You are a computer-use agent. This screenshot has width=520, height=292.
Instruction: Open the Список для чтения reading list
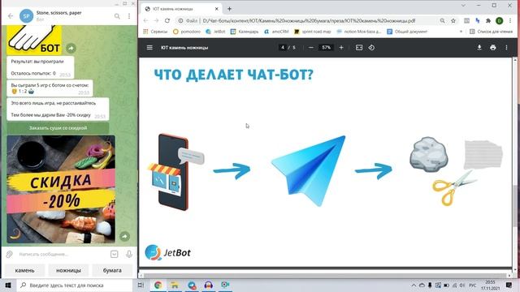coord(491,32)
